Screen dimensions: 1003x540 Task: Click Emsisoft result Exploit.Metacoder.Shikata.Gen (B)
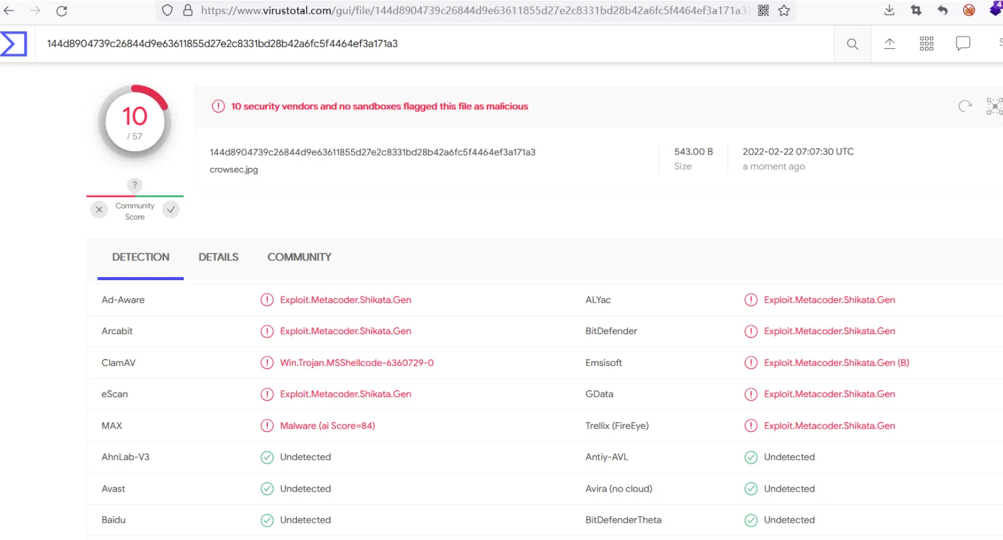pos(837,363)
